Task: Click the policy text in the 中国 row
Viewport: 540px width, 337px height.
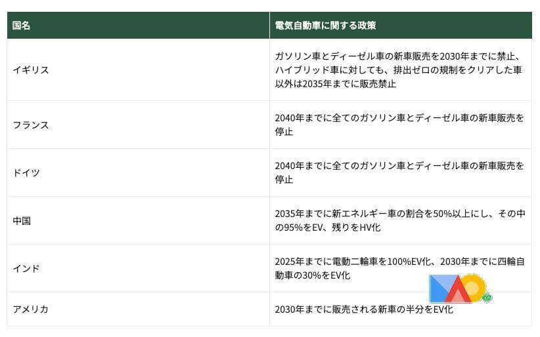Action: point(399,220)
